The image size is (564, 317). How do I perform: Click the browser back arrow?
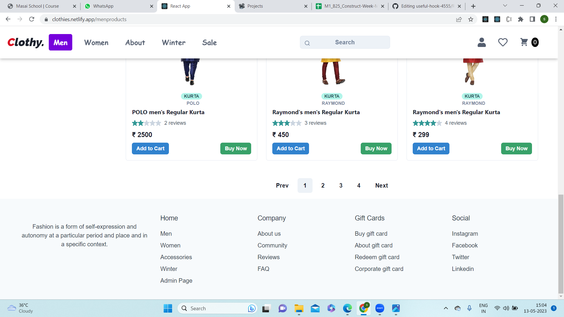8,19
